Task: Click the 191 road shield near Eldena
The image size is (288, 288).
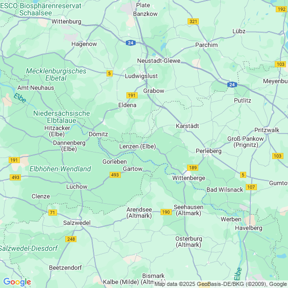Action: (x=132, y=95)
